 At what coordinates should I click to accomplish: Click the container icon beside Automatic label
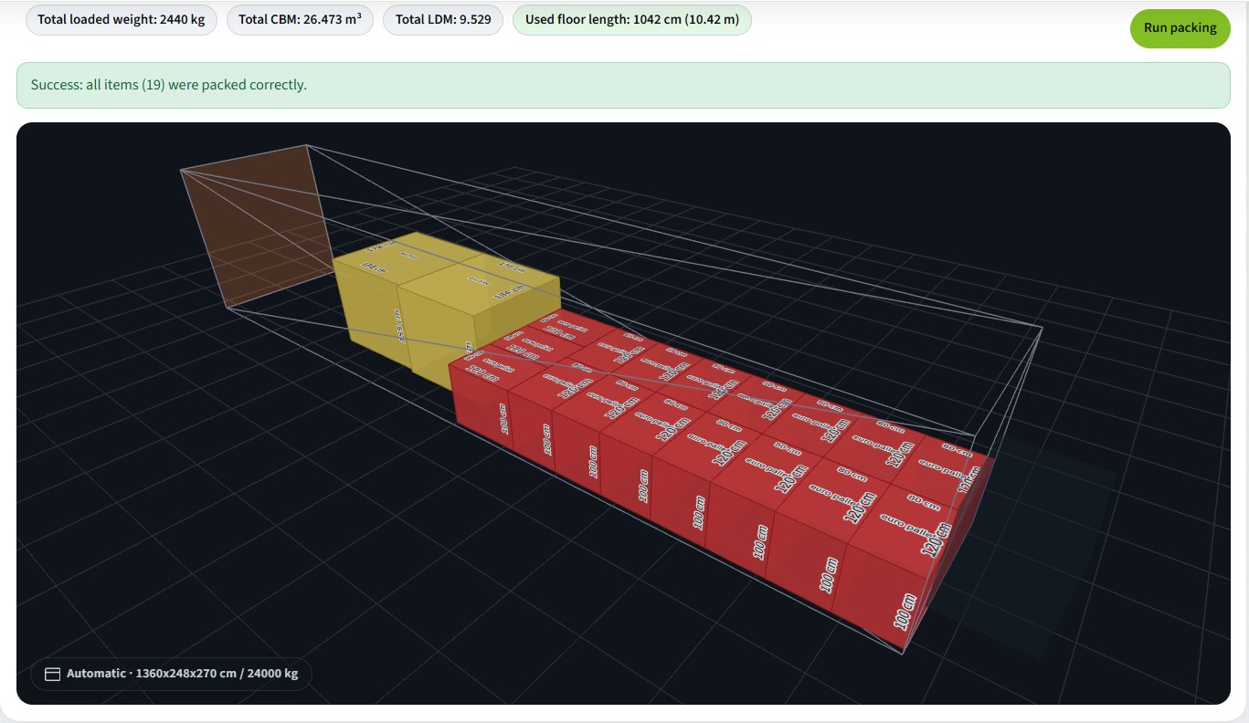pyautogui.click(x=53, y=674)
